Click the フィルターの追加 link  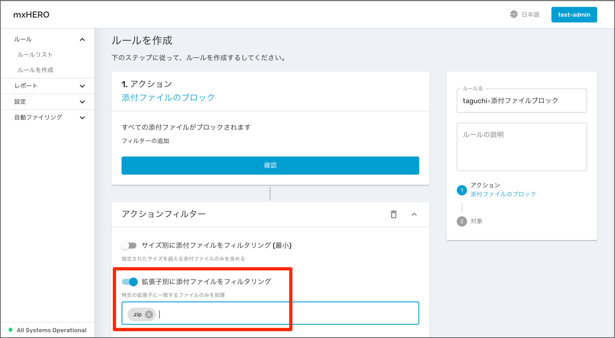(x=145, y=141)
